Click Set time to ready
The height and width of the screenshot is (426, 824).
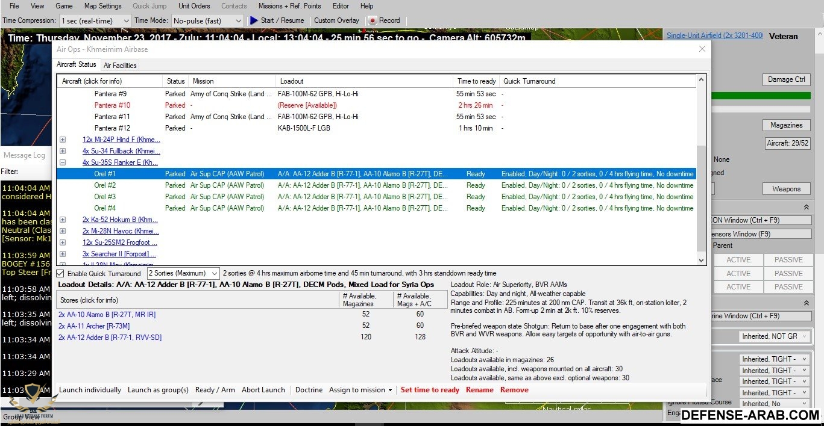point(430,390)
